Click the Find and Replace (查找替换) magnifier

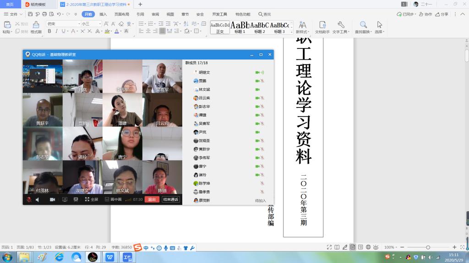(363, 25)
